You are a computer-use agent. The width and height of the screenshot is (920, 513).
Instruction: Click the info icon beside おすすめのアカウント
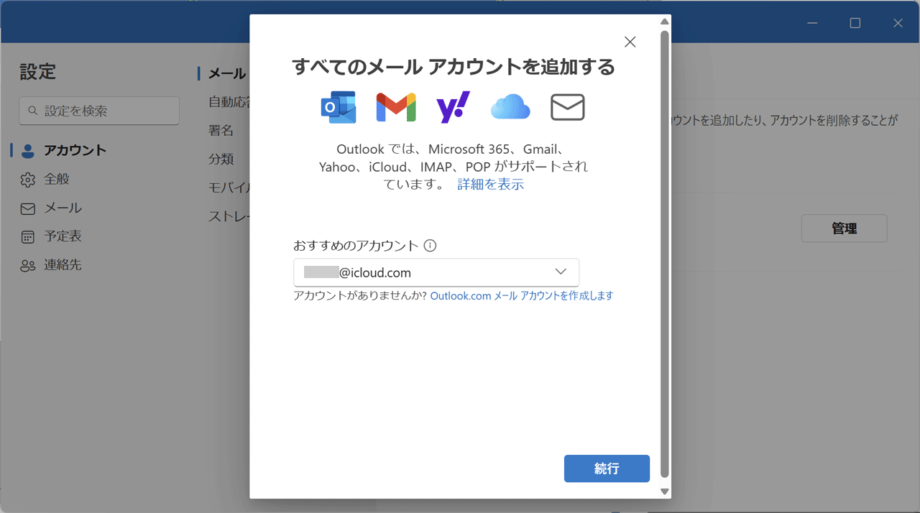(x=430, y=246)
